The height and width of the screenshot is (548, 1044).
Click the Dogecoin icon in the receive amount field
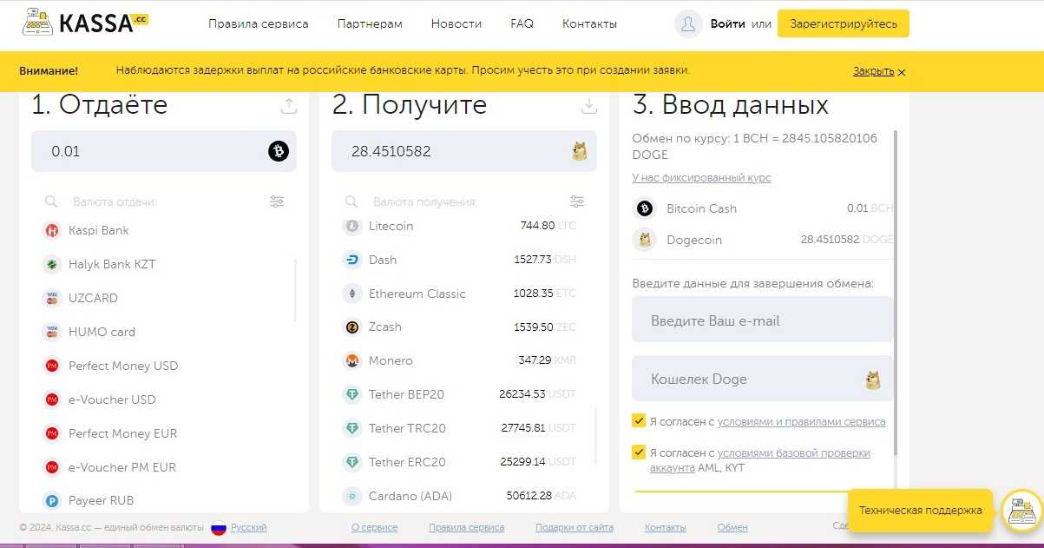click(x=579, y=151)
